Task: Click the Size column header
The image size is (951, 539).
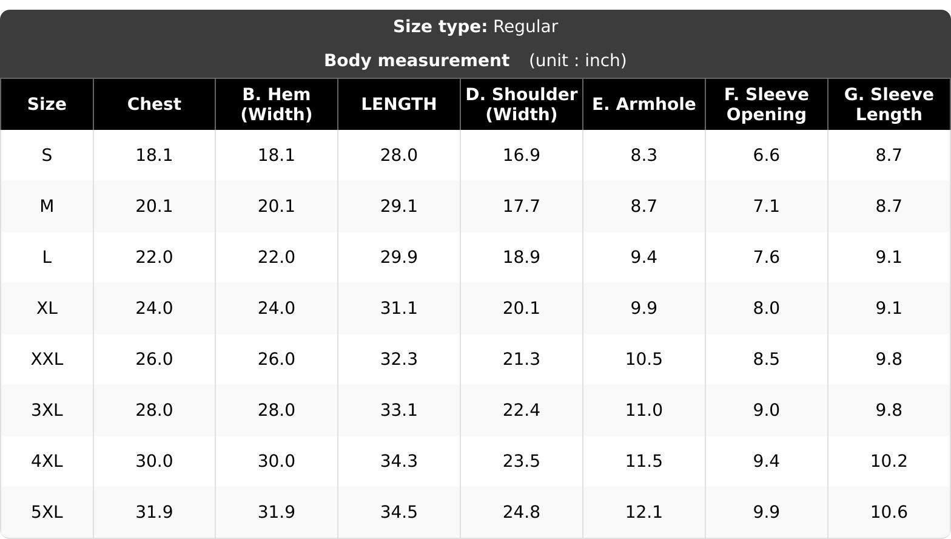Action: point(47,104)
